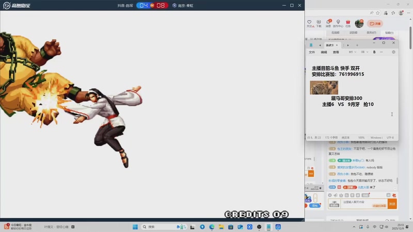Open the notepad 查看 menu
The image size is (413, 232).
pos(336,52)
